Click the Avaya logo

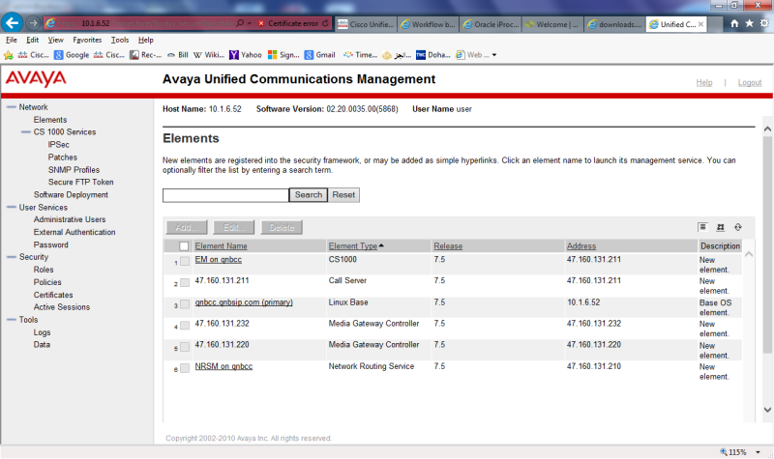(36, 78)
